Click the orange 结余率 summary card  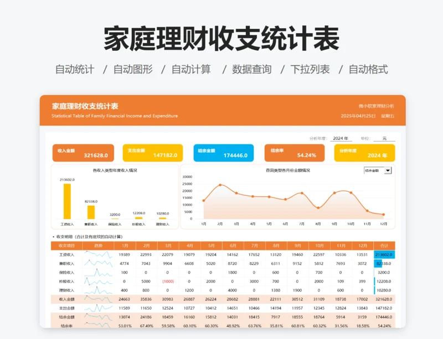pyautogui.click(x=295, y=153)
